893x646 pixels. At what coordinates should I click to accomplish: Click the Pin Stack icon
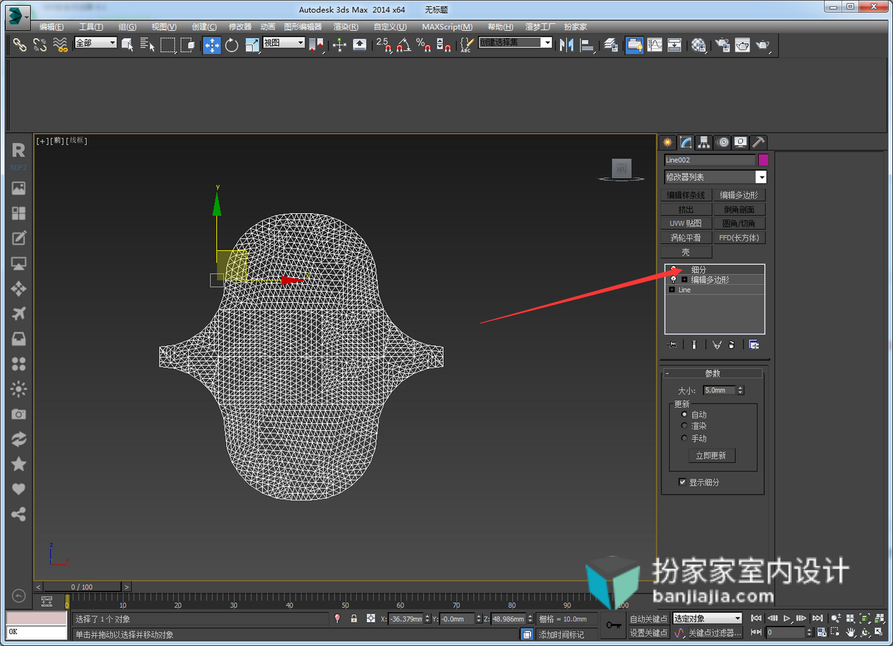tap(672, 345)
